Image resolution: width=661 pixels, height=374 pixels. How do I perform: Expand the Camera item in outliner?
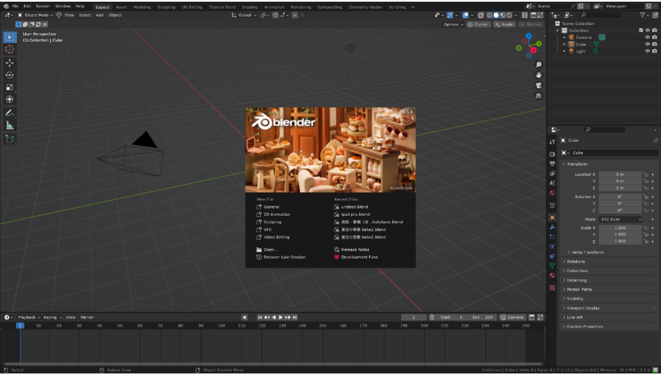(564, 37)
